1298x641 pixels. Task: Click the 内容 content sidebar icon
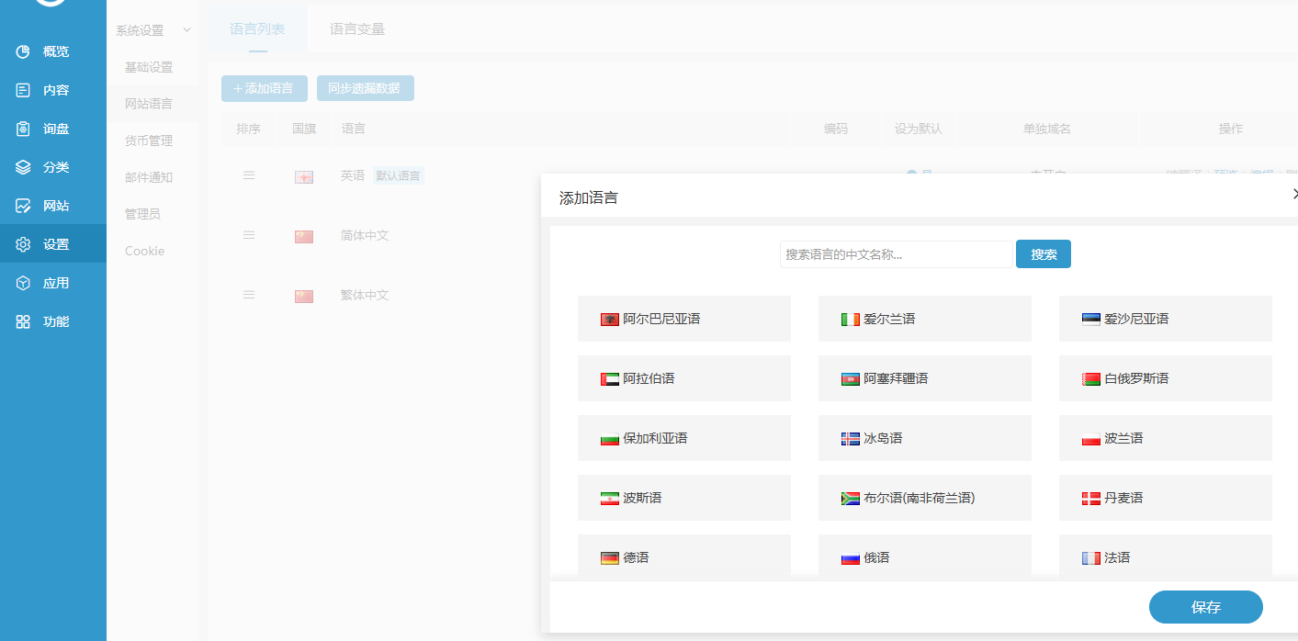click(24, 90)
